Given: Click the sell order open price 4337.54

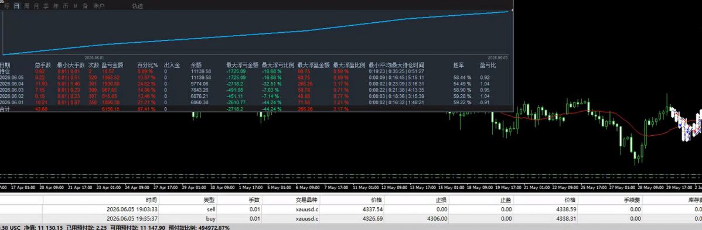Looking at the screenshot, I should click(372, 209).
